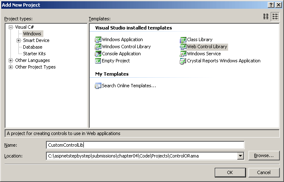The height and width of the screenshot is (182, 284).
Task: Select the Windows Service template icon
Action: pyautogui.click(x=183, y=54)
